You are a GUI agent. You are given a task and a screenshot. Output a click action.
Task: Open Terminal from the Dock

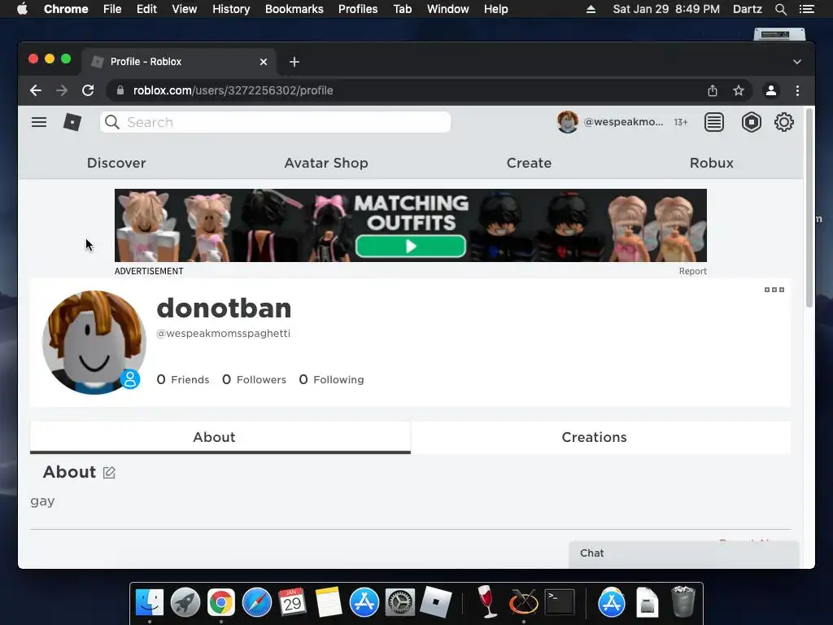point(560,603)
